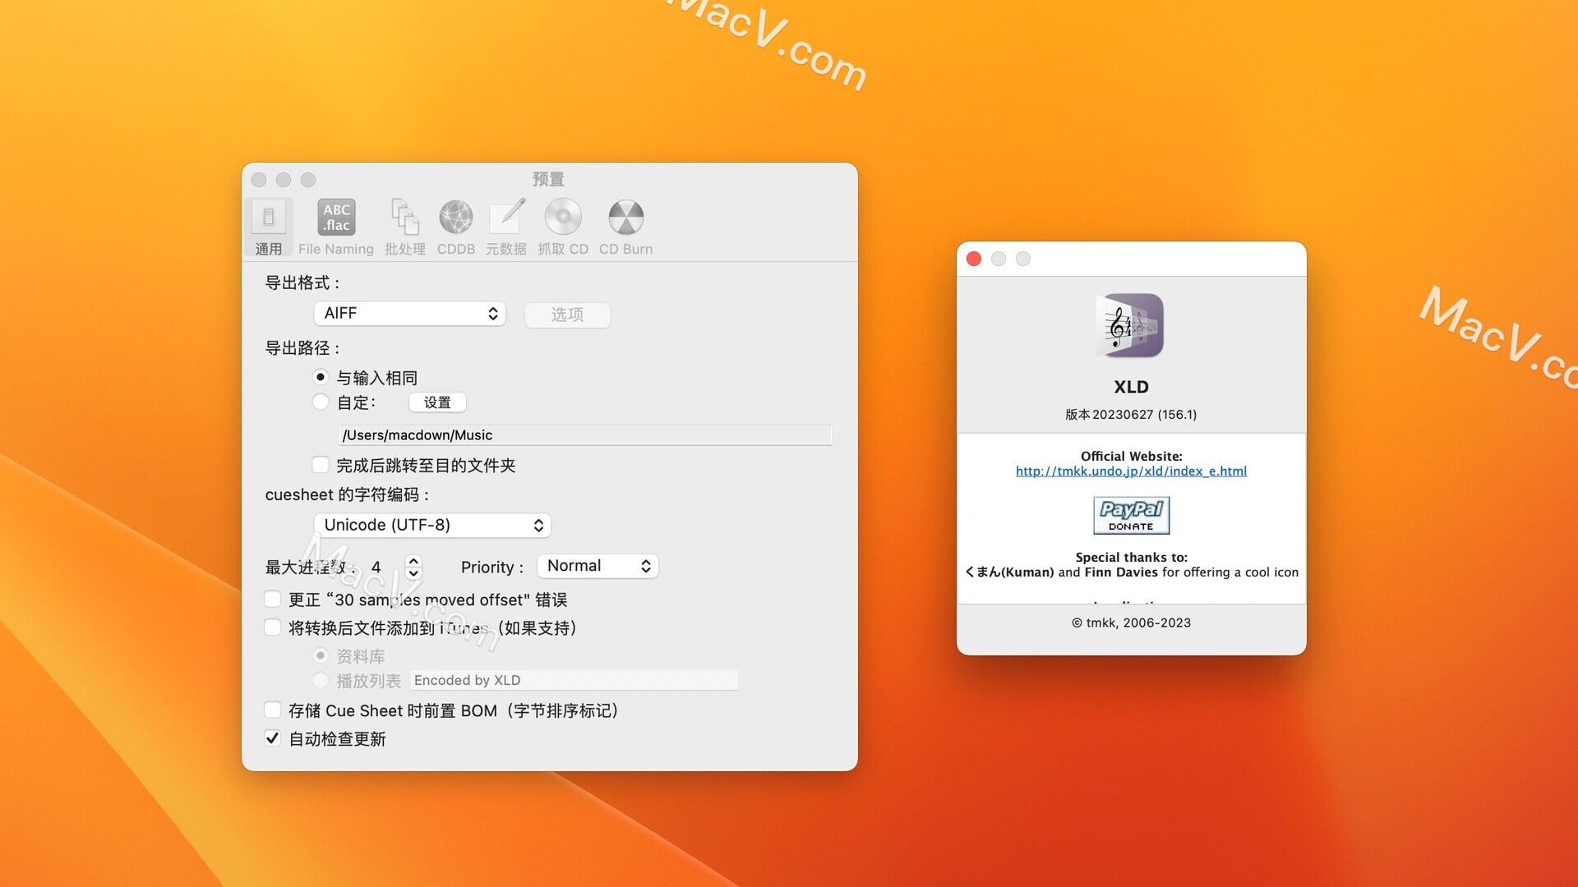Viewport: 1578px width, 887px height.
Task: Click the XLD app icon in About window
Action: pos(1132,325)
